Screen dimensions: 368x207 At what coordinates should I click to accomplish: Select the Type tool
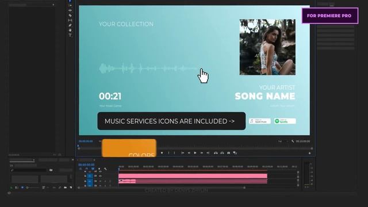click(x=70, y=35)
